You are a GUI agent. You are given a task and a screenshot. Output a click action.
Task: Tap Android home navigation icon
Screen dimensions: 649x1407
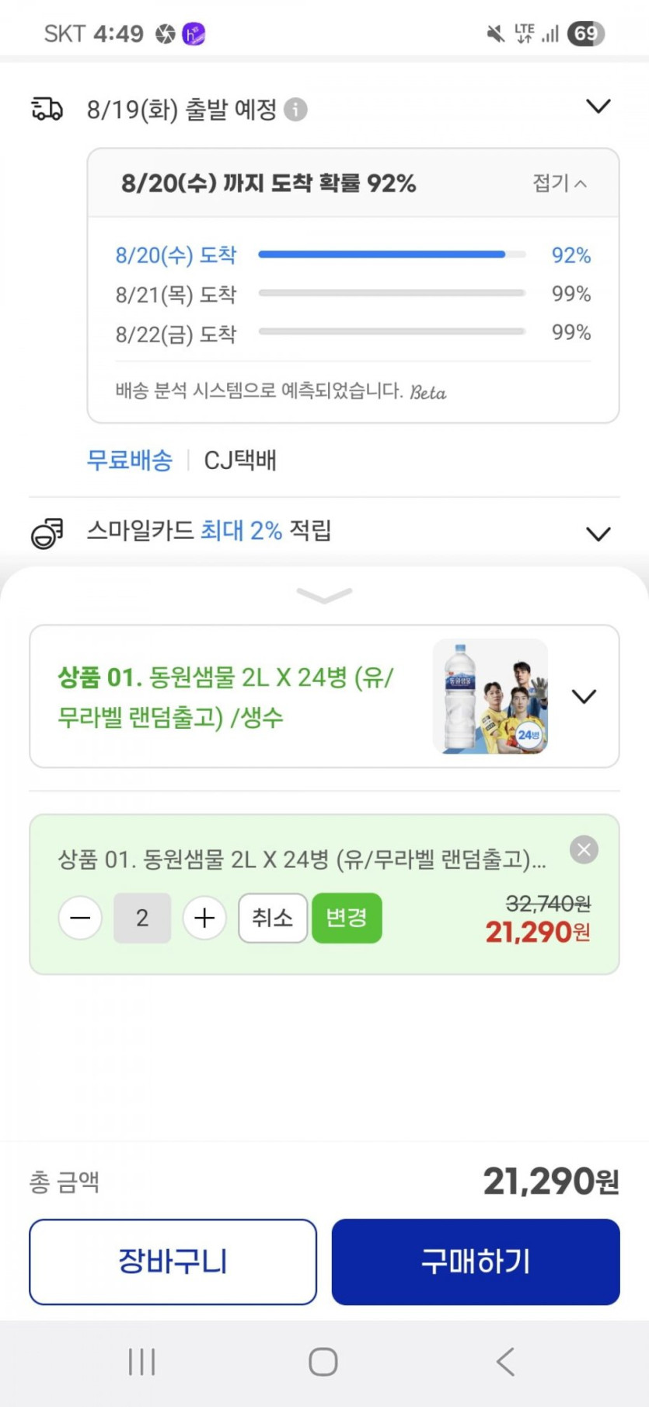point(323,1361)
